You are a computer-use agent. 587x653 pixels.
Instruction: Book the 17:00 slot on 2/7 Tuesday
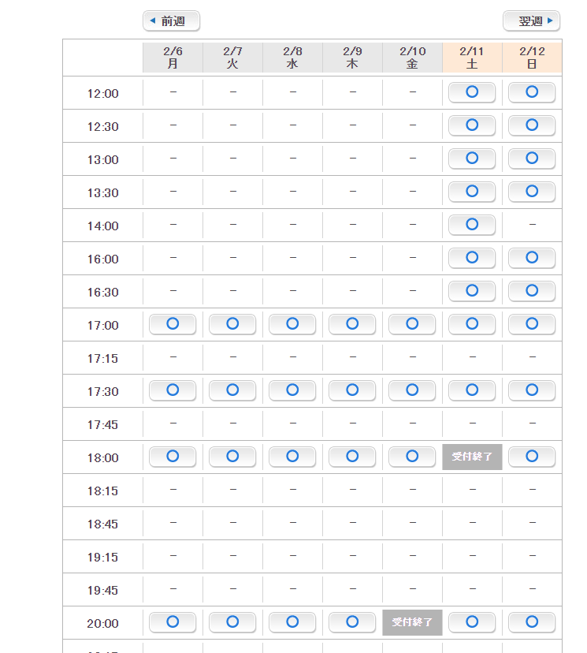pos(232,324)
